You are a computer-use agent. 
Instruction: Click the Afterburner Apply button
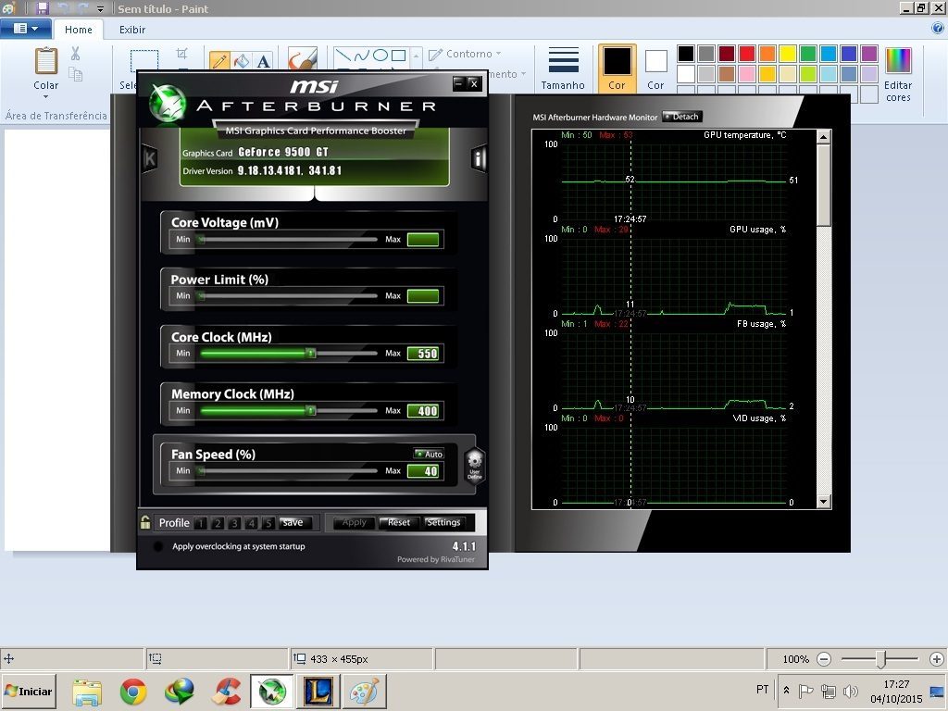[x=353, y=522]
